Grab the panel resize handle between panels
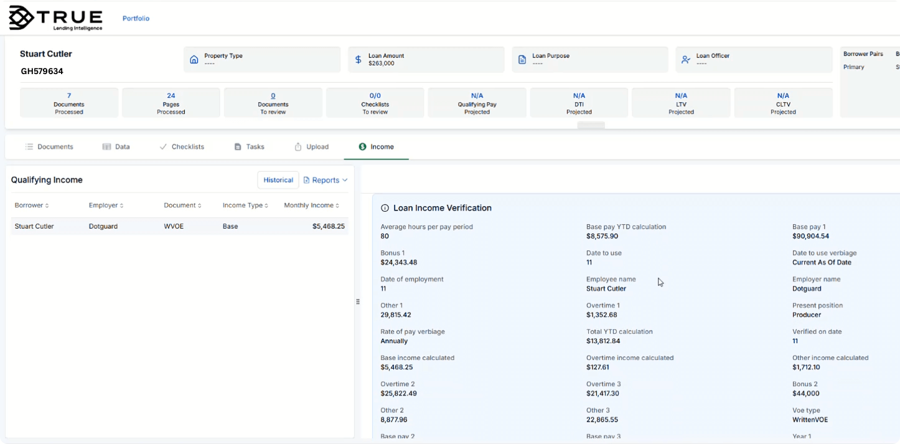Image resolution: width=900 pixels, height=444 pixels. 358,301
